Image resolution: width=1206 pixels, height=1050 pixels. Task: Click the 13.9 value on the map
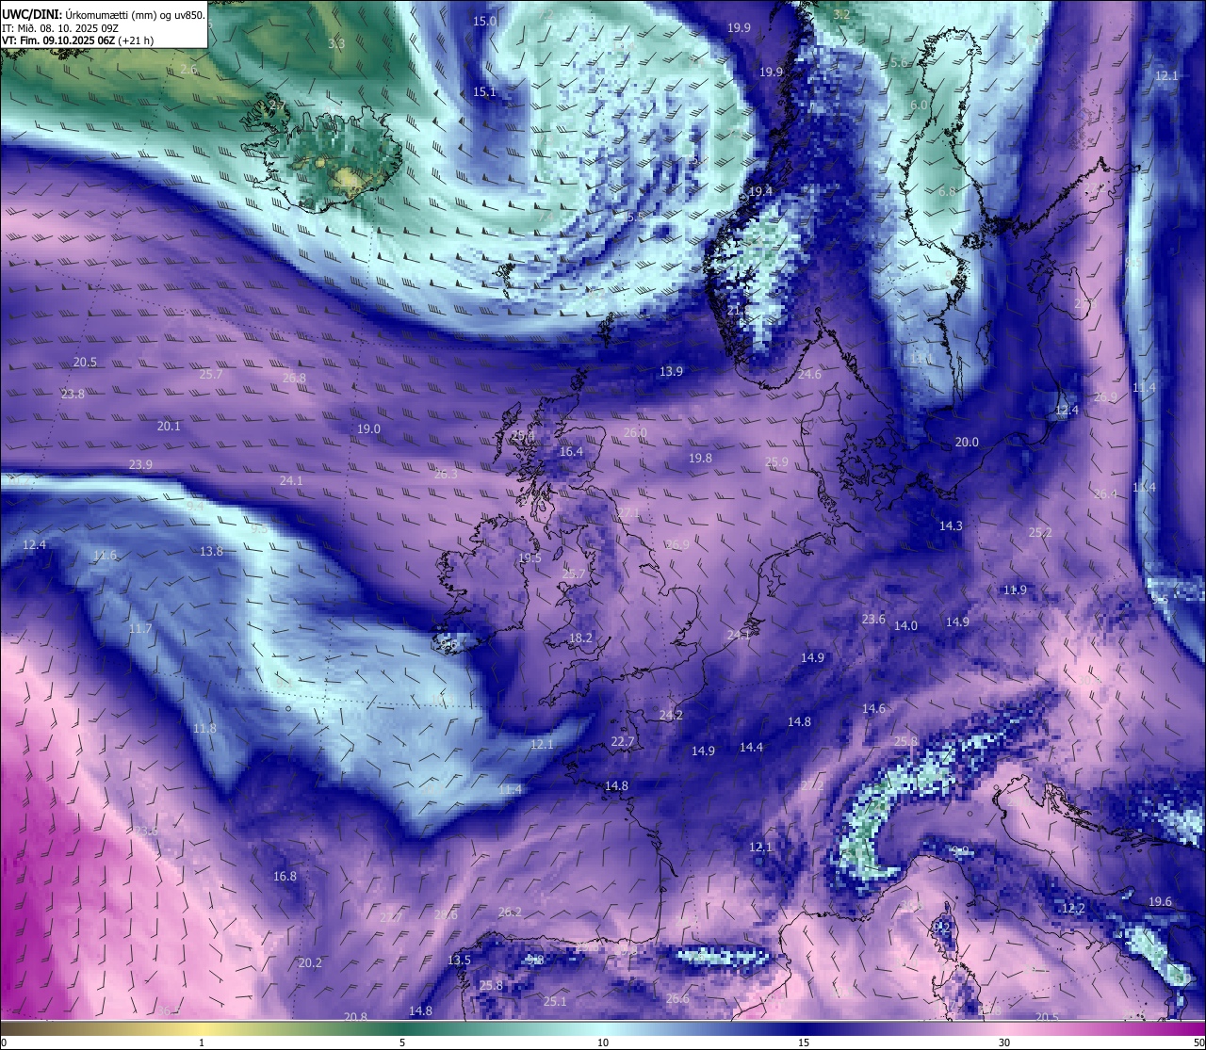coord(671,372)
